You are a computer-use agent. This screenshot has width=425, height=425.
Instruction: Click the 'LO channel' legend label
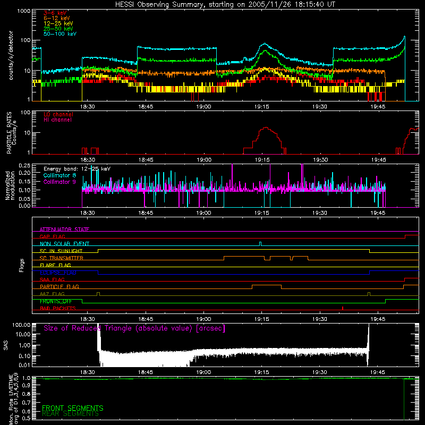(58, 114)
